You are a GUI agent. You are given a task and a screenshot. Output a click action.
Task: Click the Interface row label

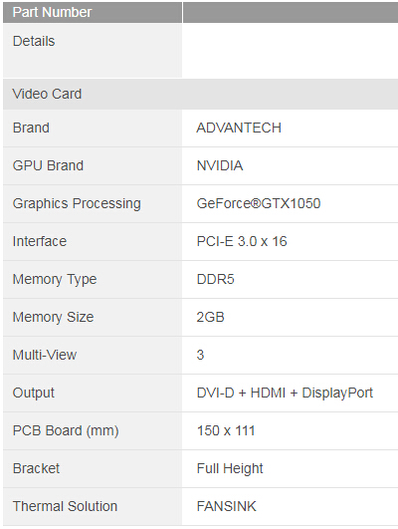pos(40,241)
